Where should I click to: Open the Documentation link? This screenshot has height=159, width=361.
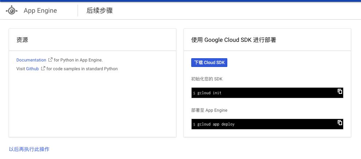click(x=31, y=60)
